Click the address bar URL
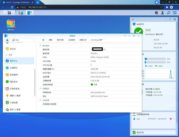This screenshot has width=179, height=137. [37, 7]
